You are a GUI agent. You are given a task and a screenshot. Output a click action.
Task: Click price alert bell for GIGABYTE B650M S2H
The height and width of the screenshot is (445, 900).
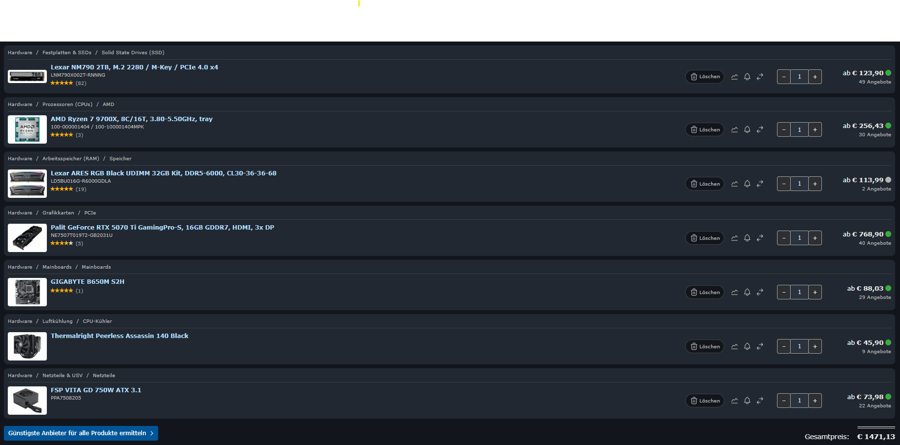click(x=747, y=292)
